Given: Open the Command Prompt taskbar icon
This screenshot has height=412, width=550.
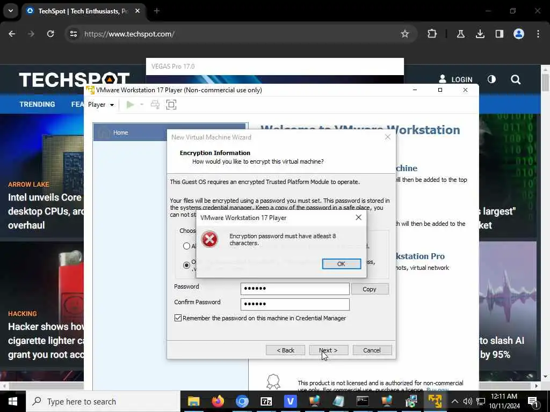Looking at the screenshot, I should tap(363, 401).
